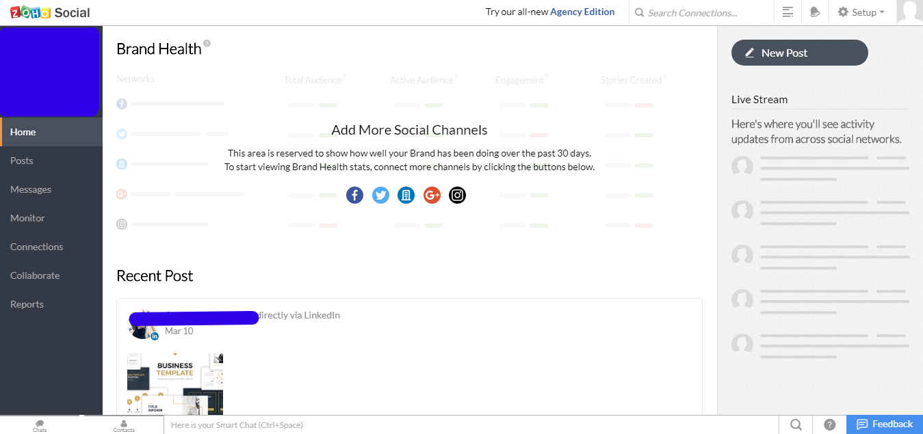Open the notifications bell
This screenshot has height=434, width=923.
[x=814, y=12]
